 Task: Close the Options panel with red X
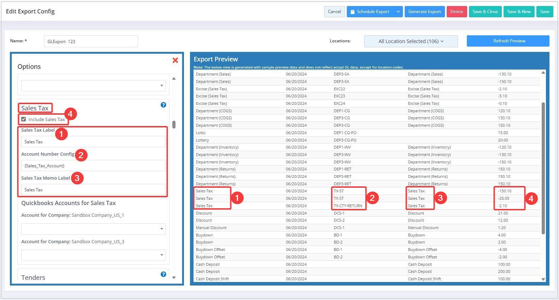click(x=175, y=60)
